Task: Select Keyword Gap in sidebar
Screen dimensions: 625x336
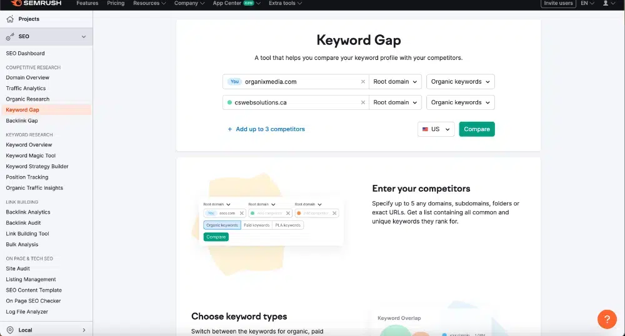Action: (22, 110)
